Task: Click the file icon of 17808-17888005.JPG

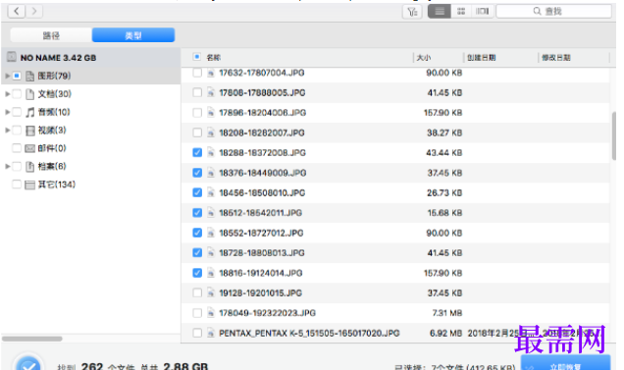Action: (x=211, y=93)
